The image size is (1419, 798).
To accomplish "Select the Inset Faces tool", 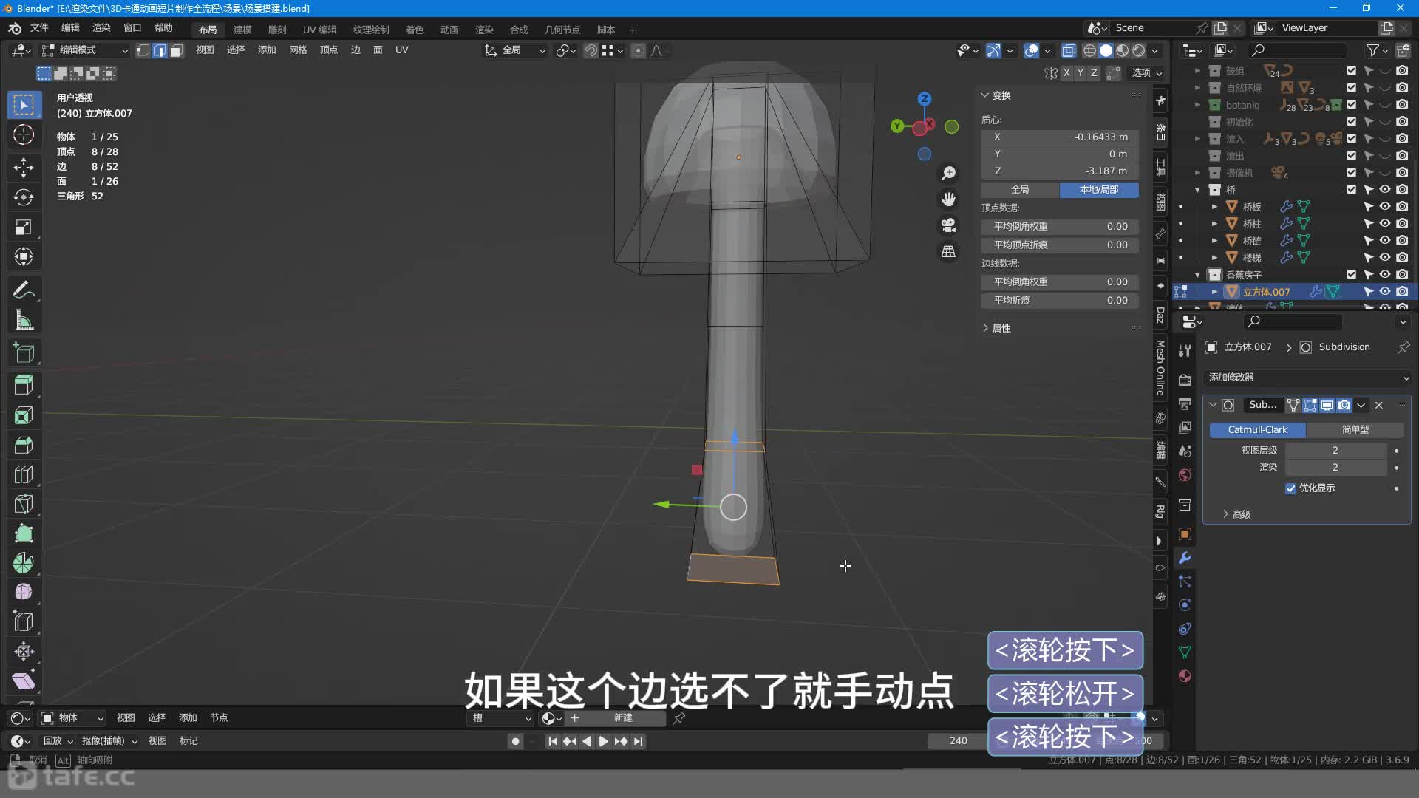I will pyautogui.click(x=24, y=415).
